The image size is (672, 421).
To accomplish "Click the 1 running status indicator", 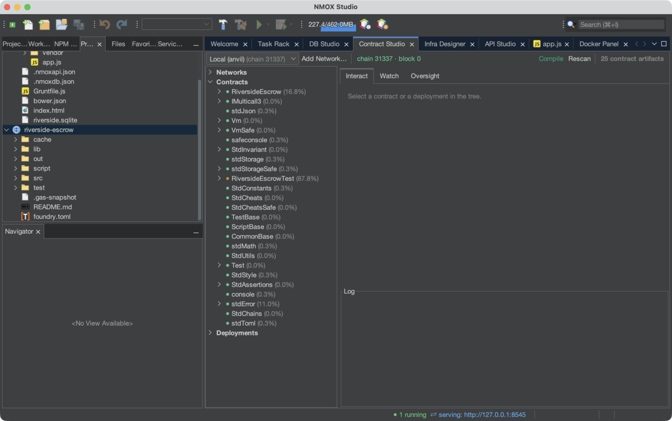I will point(410,415).
